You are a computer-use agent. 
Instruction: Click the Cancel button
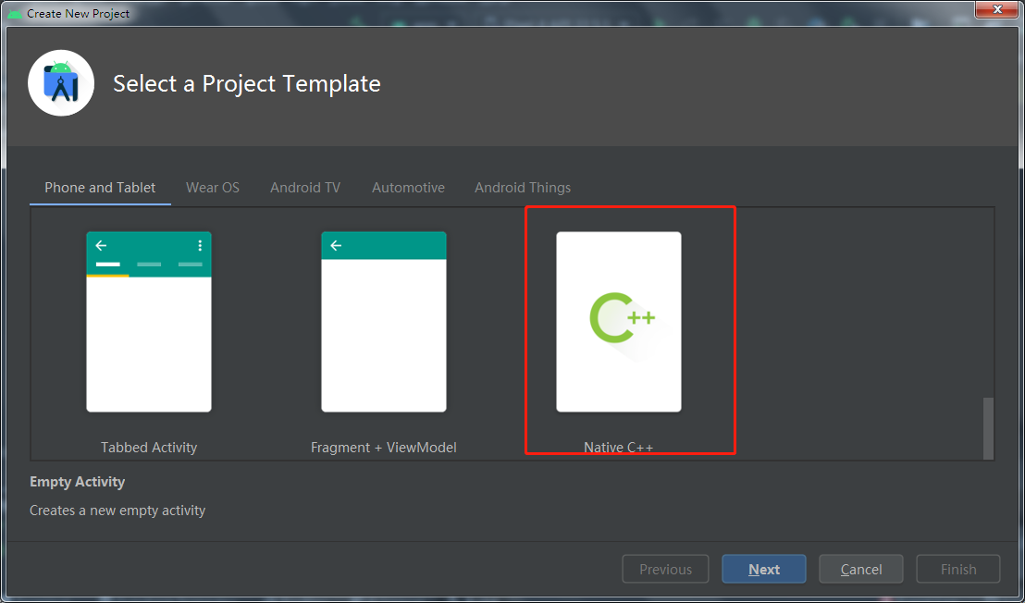[861, 569]
